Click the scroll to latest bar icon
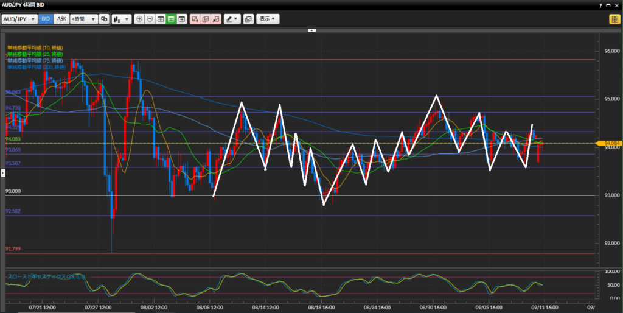The height and width of the screenshot is (313, 623). point(181,19)
